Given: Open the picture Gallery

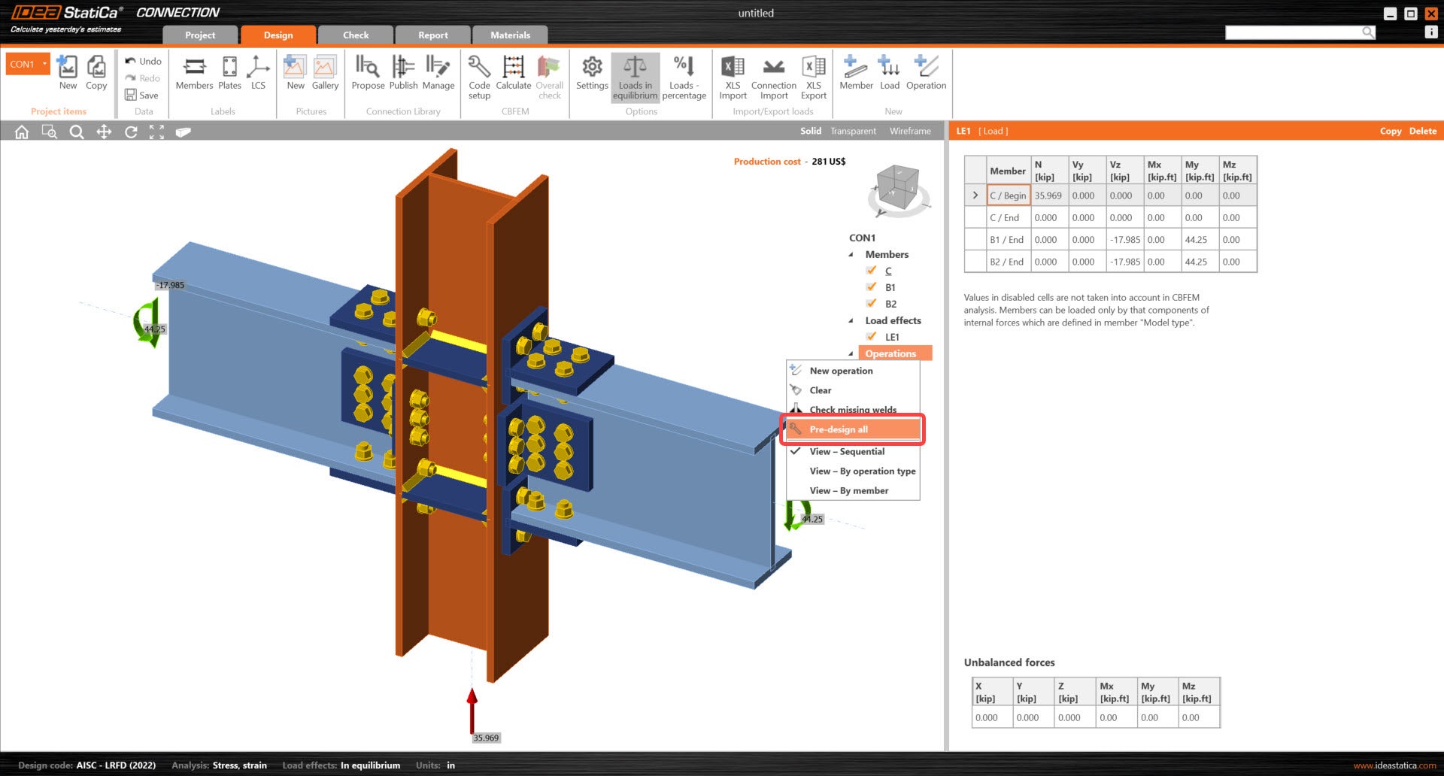Looking at the screenshot, I should pyautogui.click(x=325, y=73).
